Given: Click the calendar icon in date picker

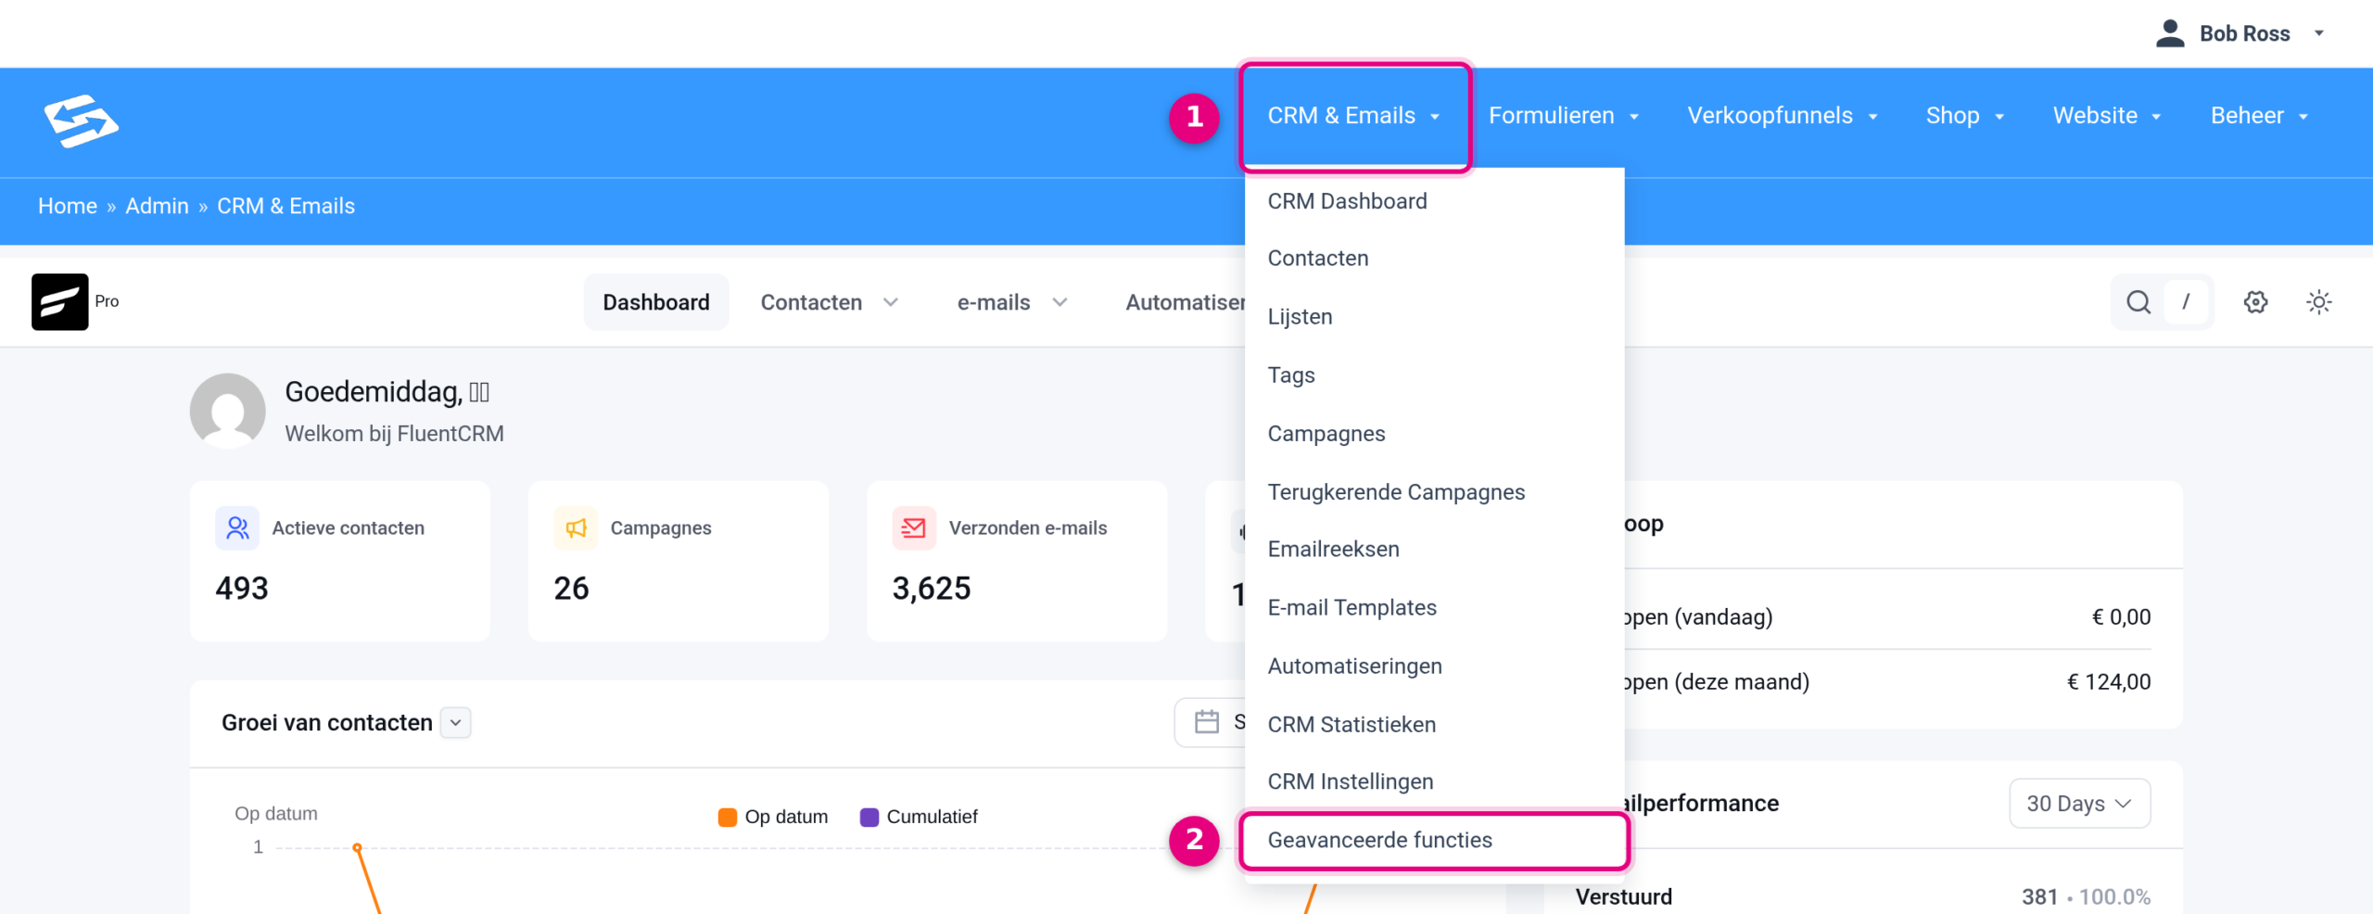Looking at the screenshot, I should coord(1206,722).
